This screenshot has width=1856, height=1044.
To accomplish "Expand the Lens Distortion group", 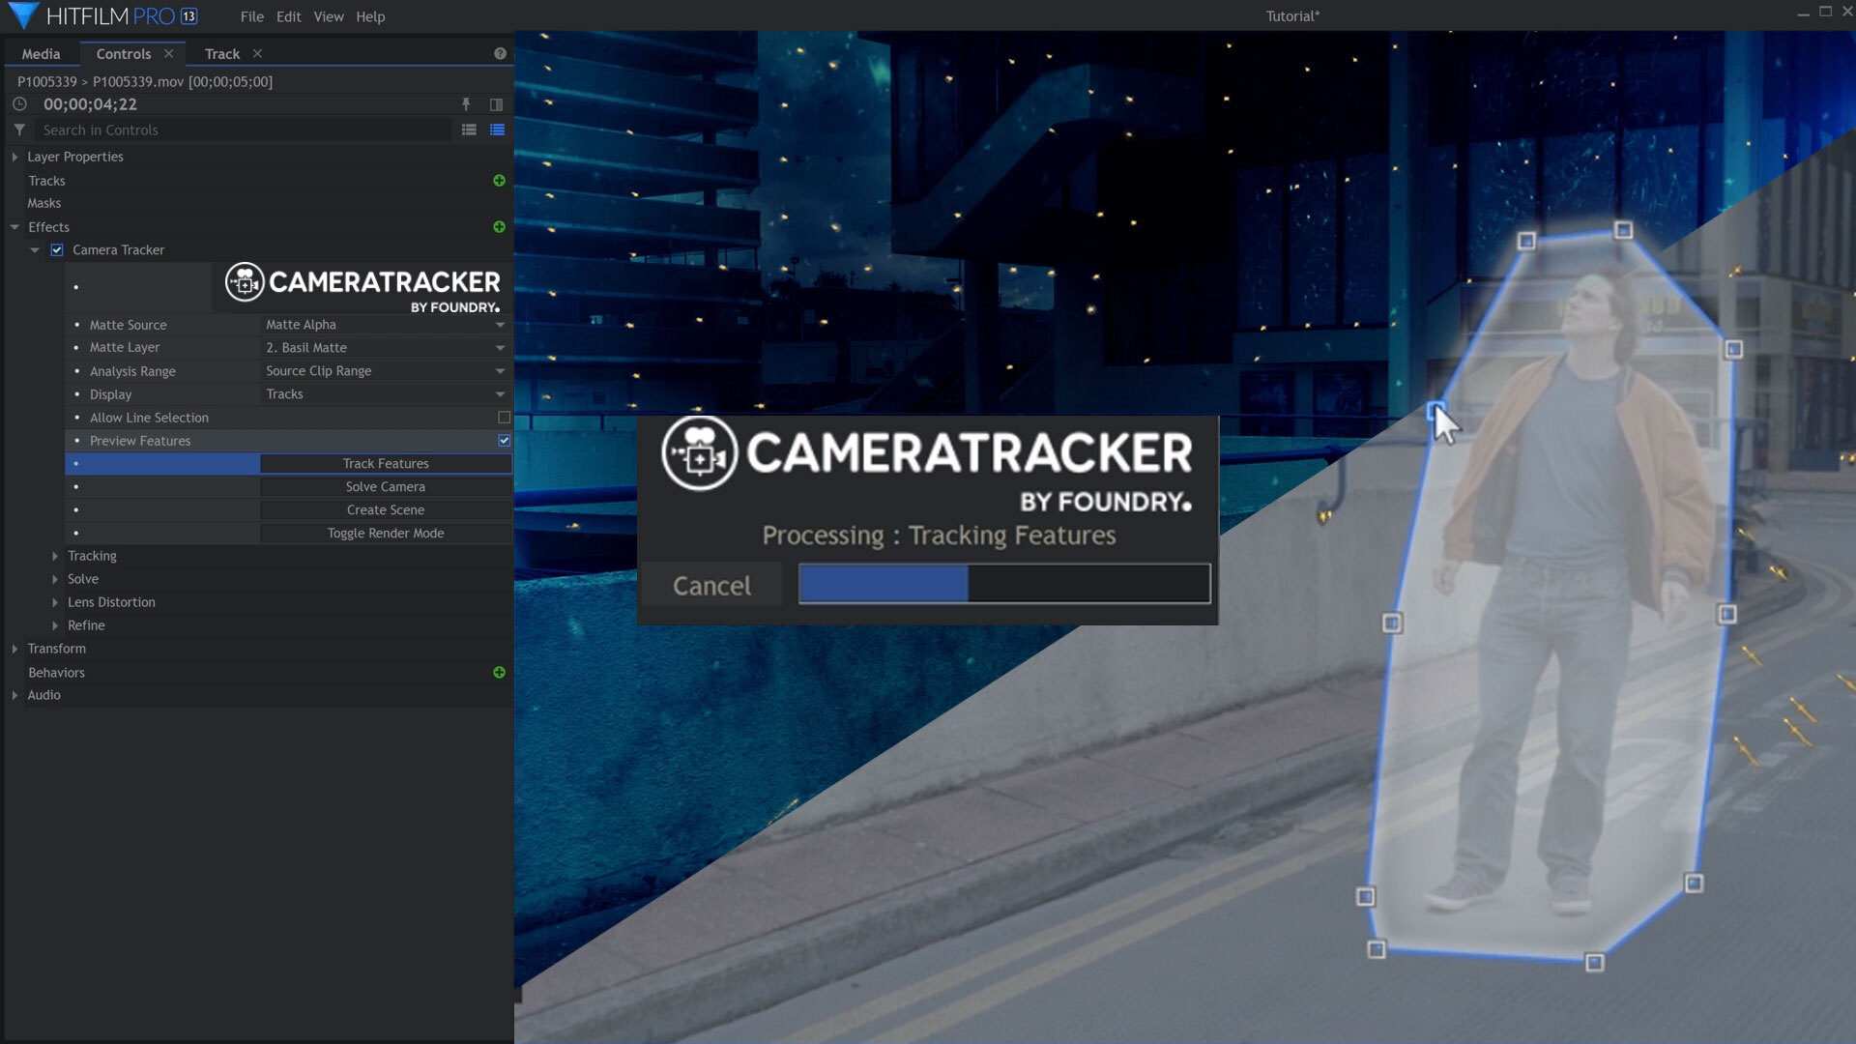I will 55,603.
